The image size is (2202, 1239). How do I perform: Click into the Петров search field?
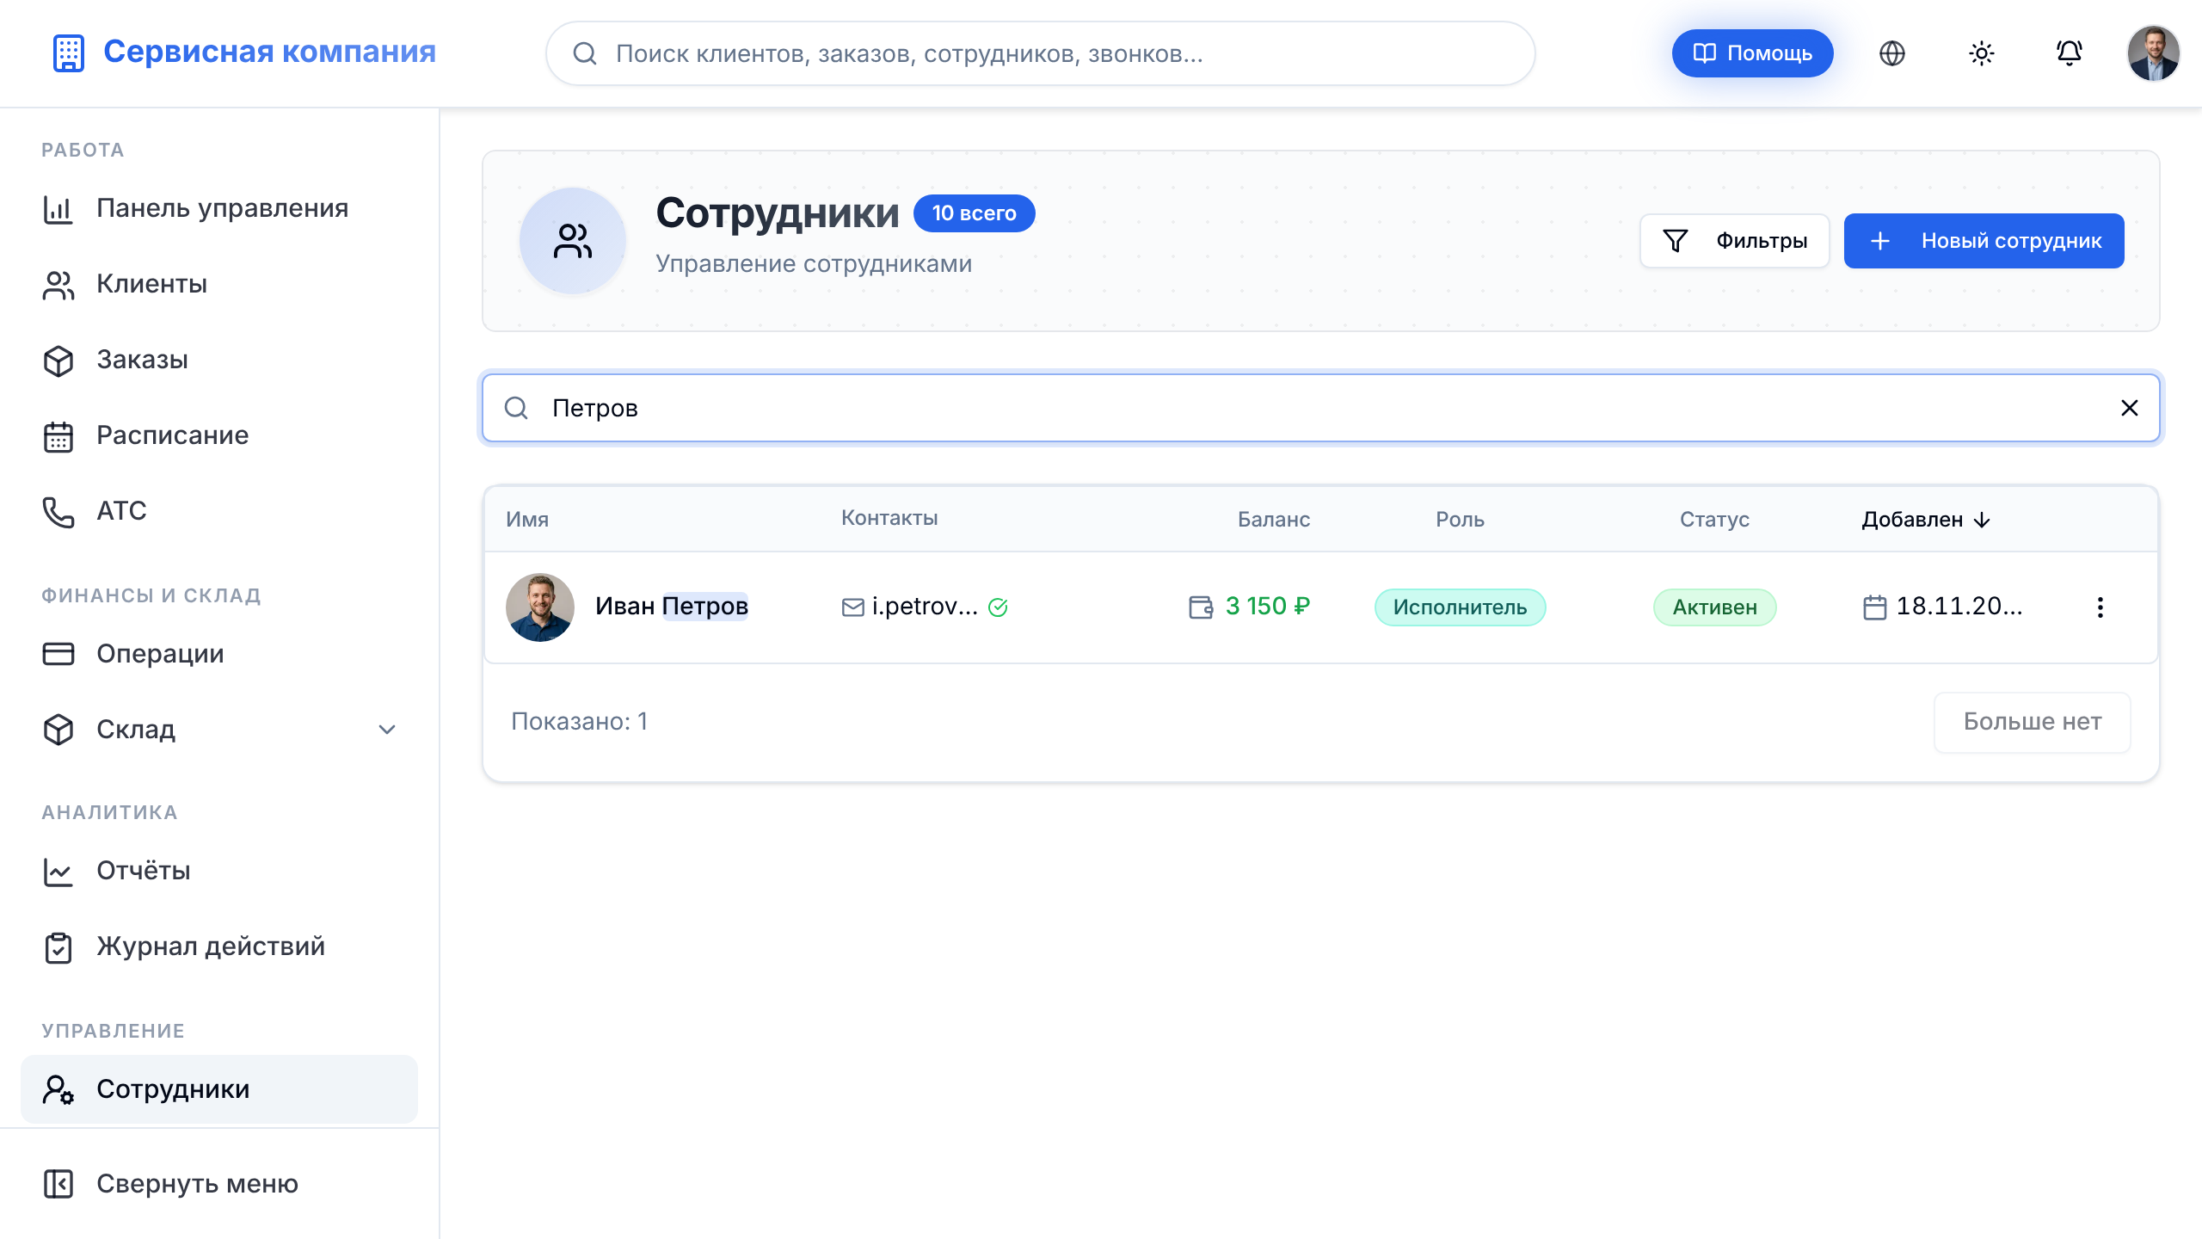(x=1320, y=408)
